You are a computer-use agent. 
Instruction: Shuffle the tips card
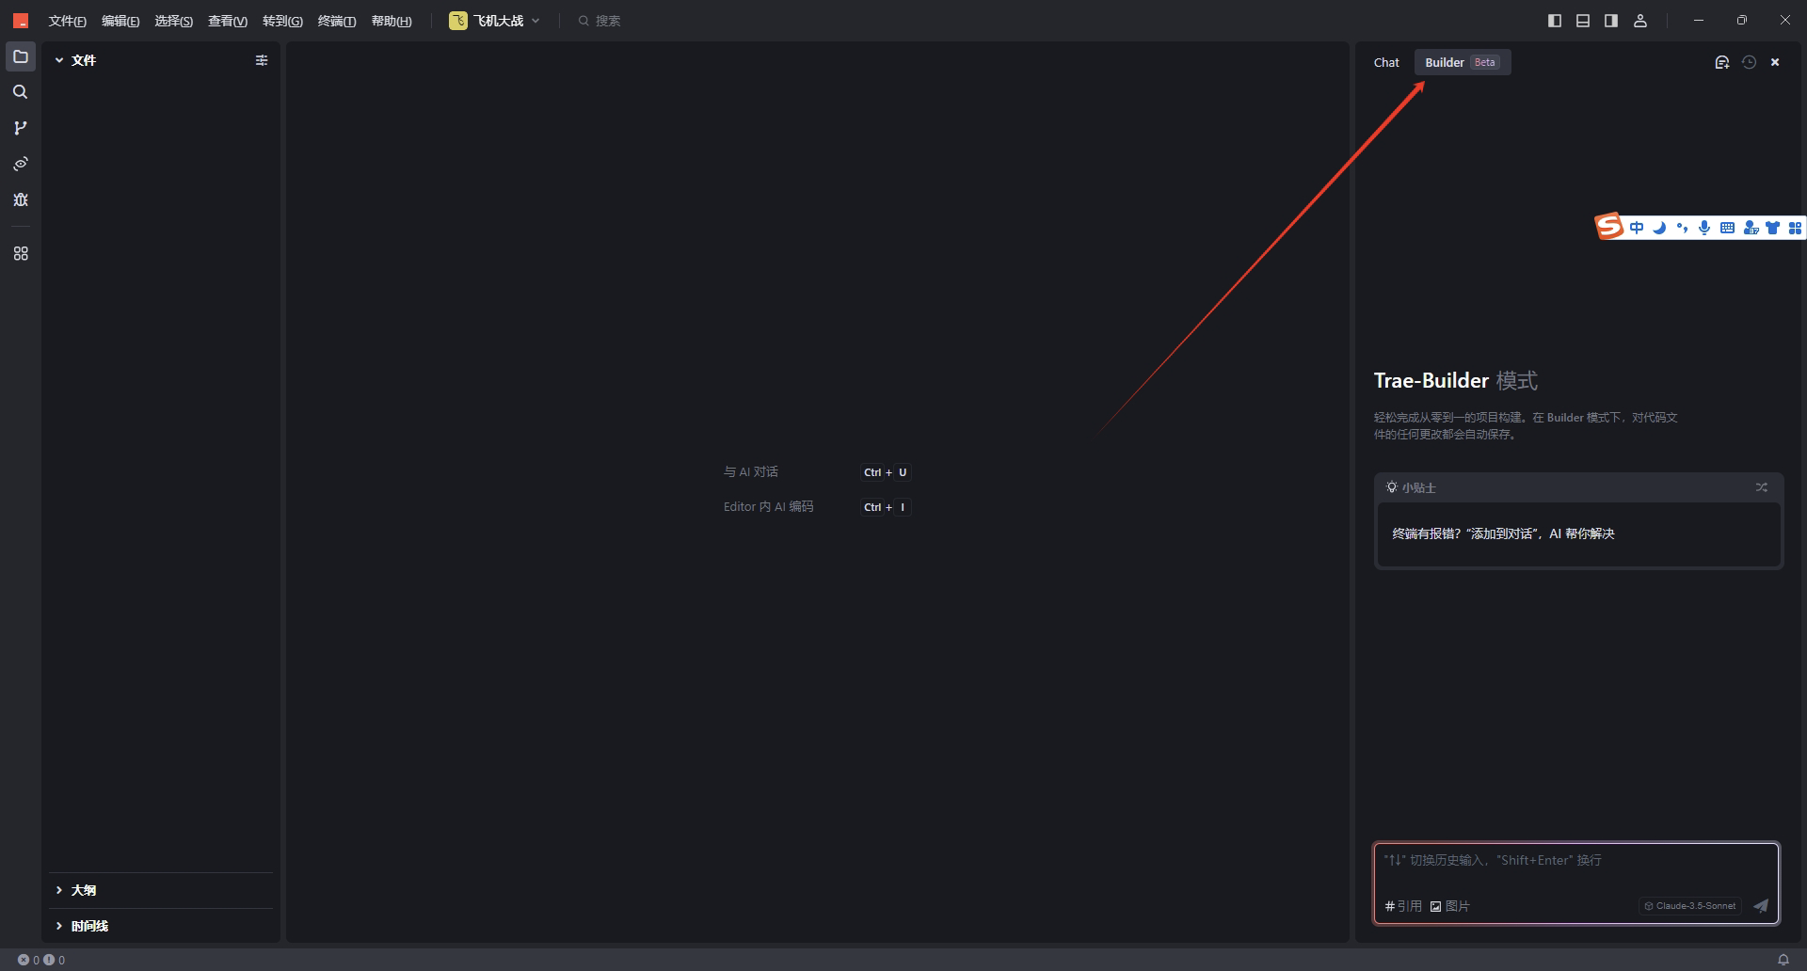1761,487
